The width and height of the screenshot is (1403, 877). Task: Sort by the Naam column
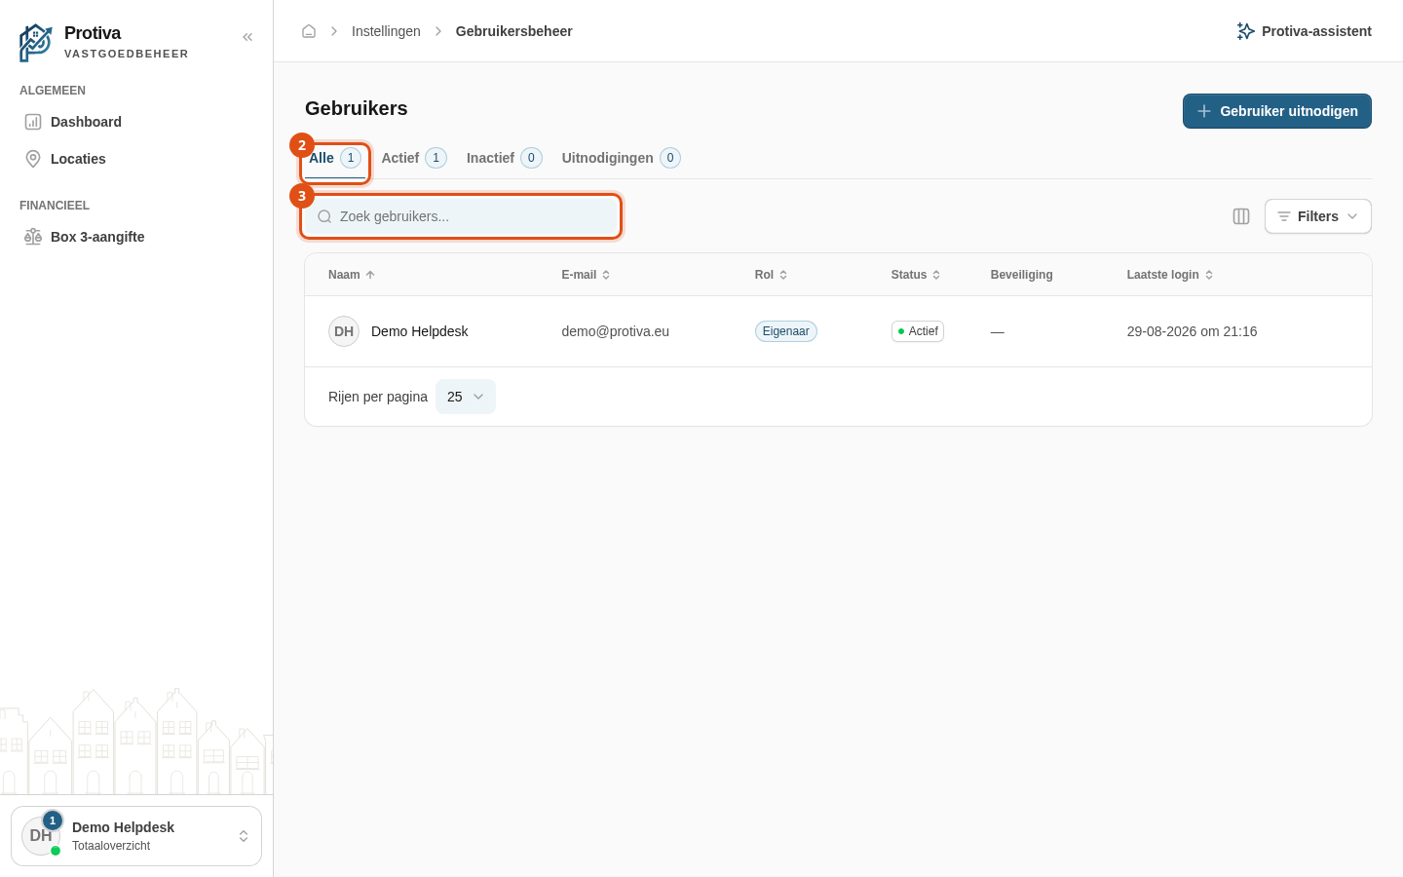click(x=352, y=275)
